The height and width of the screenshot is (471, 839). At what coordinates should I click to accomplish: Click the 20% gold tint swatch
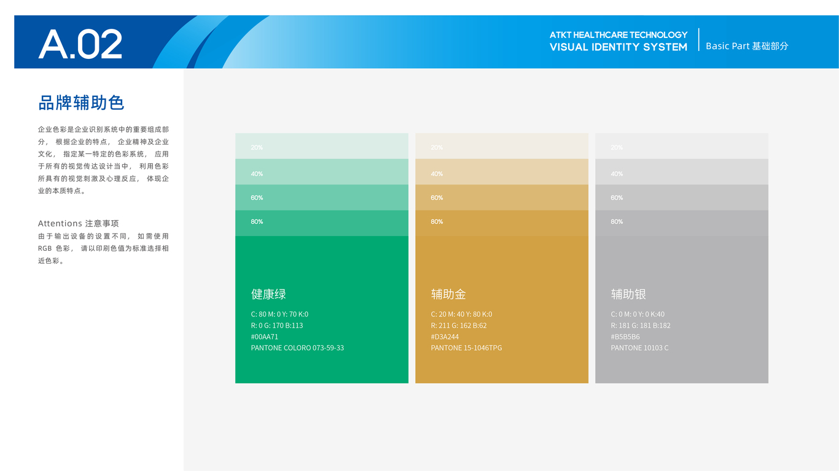point(502,146)
